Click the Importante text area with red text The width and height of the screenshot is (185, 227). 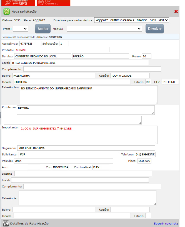[89, 135]
